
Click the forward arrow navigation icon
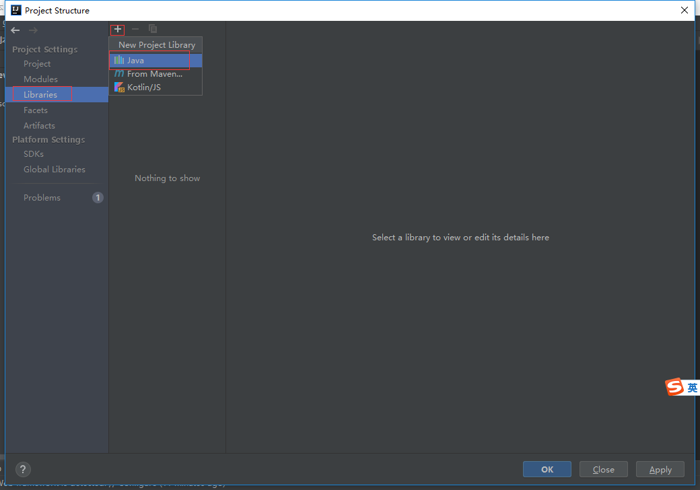tap(33, 30)
